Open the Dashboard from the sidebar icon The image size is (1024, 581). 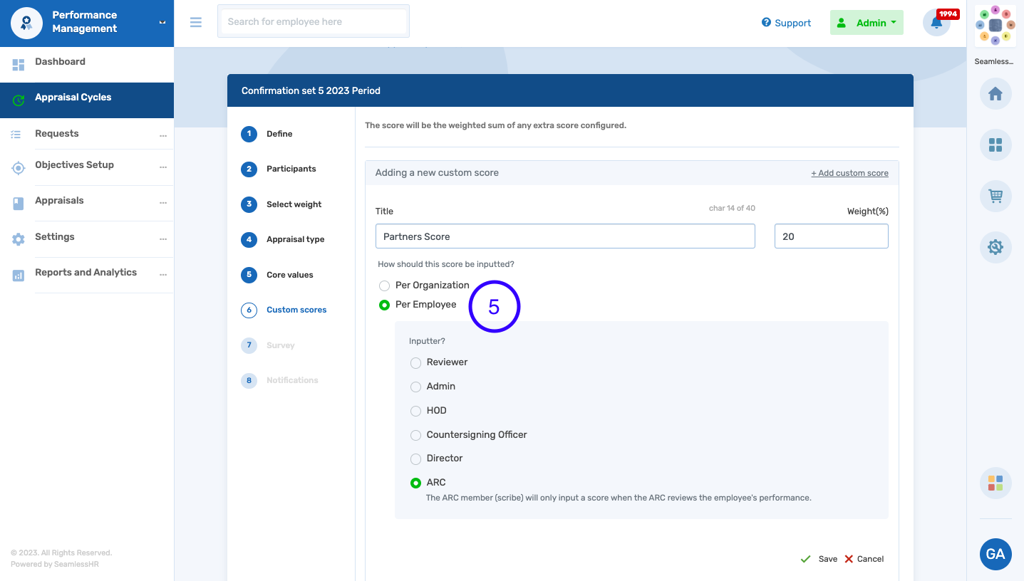point(17,64)
